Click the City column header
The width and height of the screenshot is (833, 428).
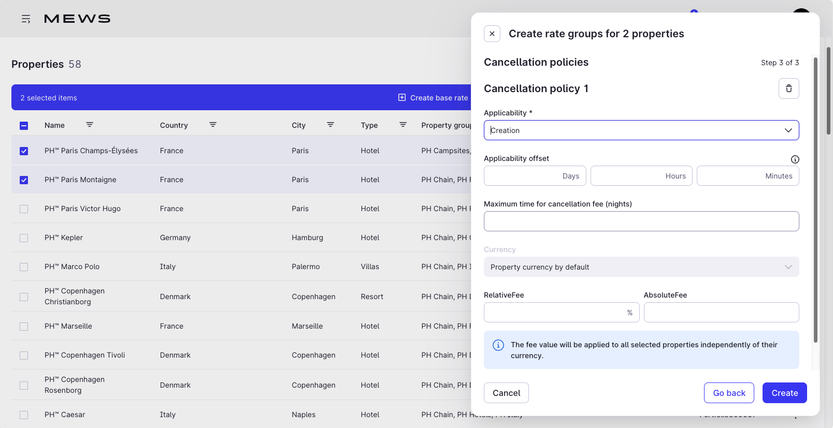point(298,125)
